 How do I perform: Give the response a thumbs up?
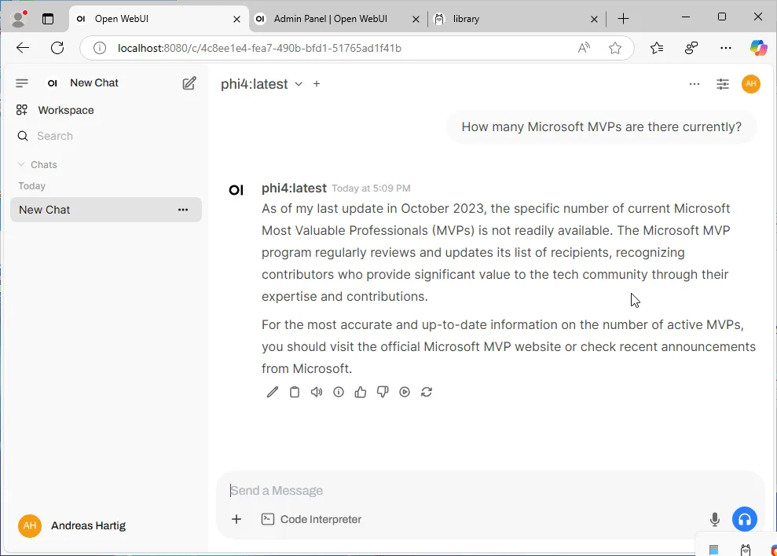coord(361,393)
